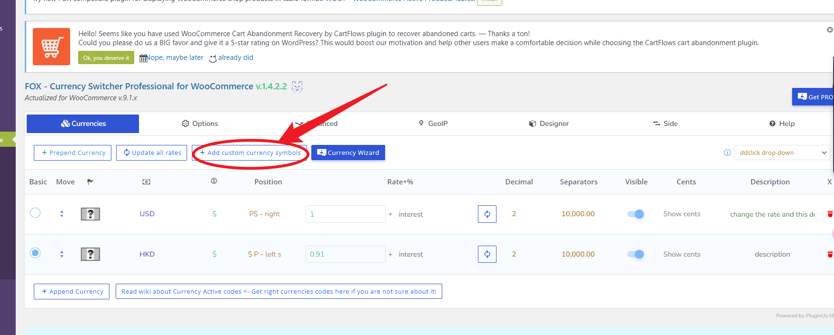Image resolution: width=834 pixels, height=335 pixels.
Task: Click the Prepend Currency button
Action: [x=72, y=153]
